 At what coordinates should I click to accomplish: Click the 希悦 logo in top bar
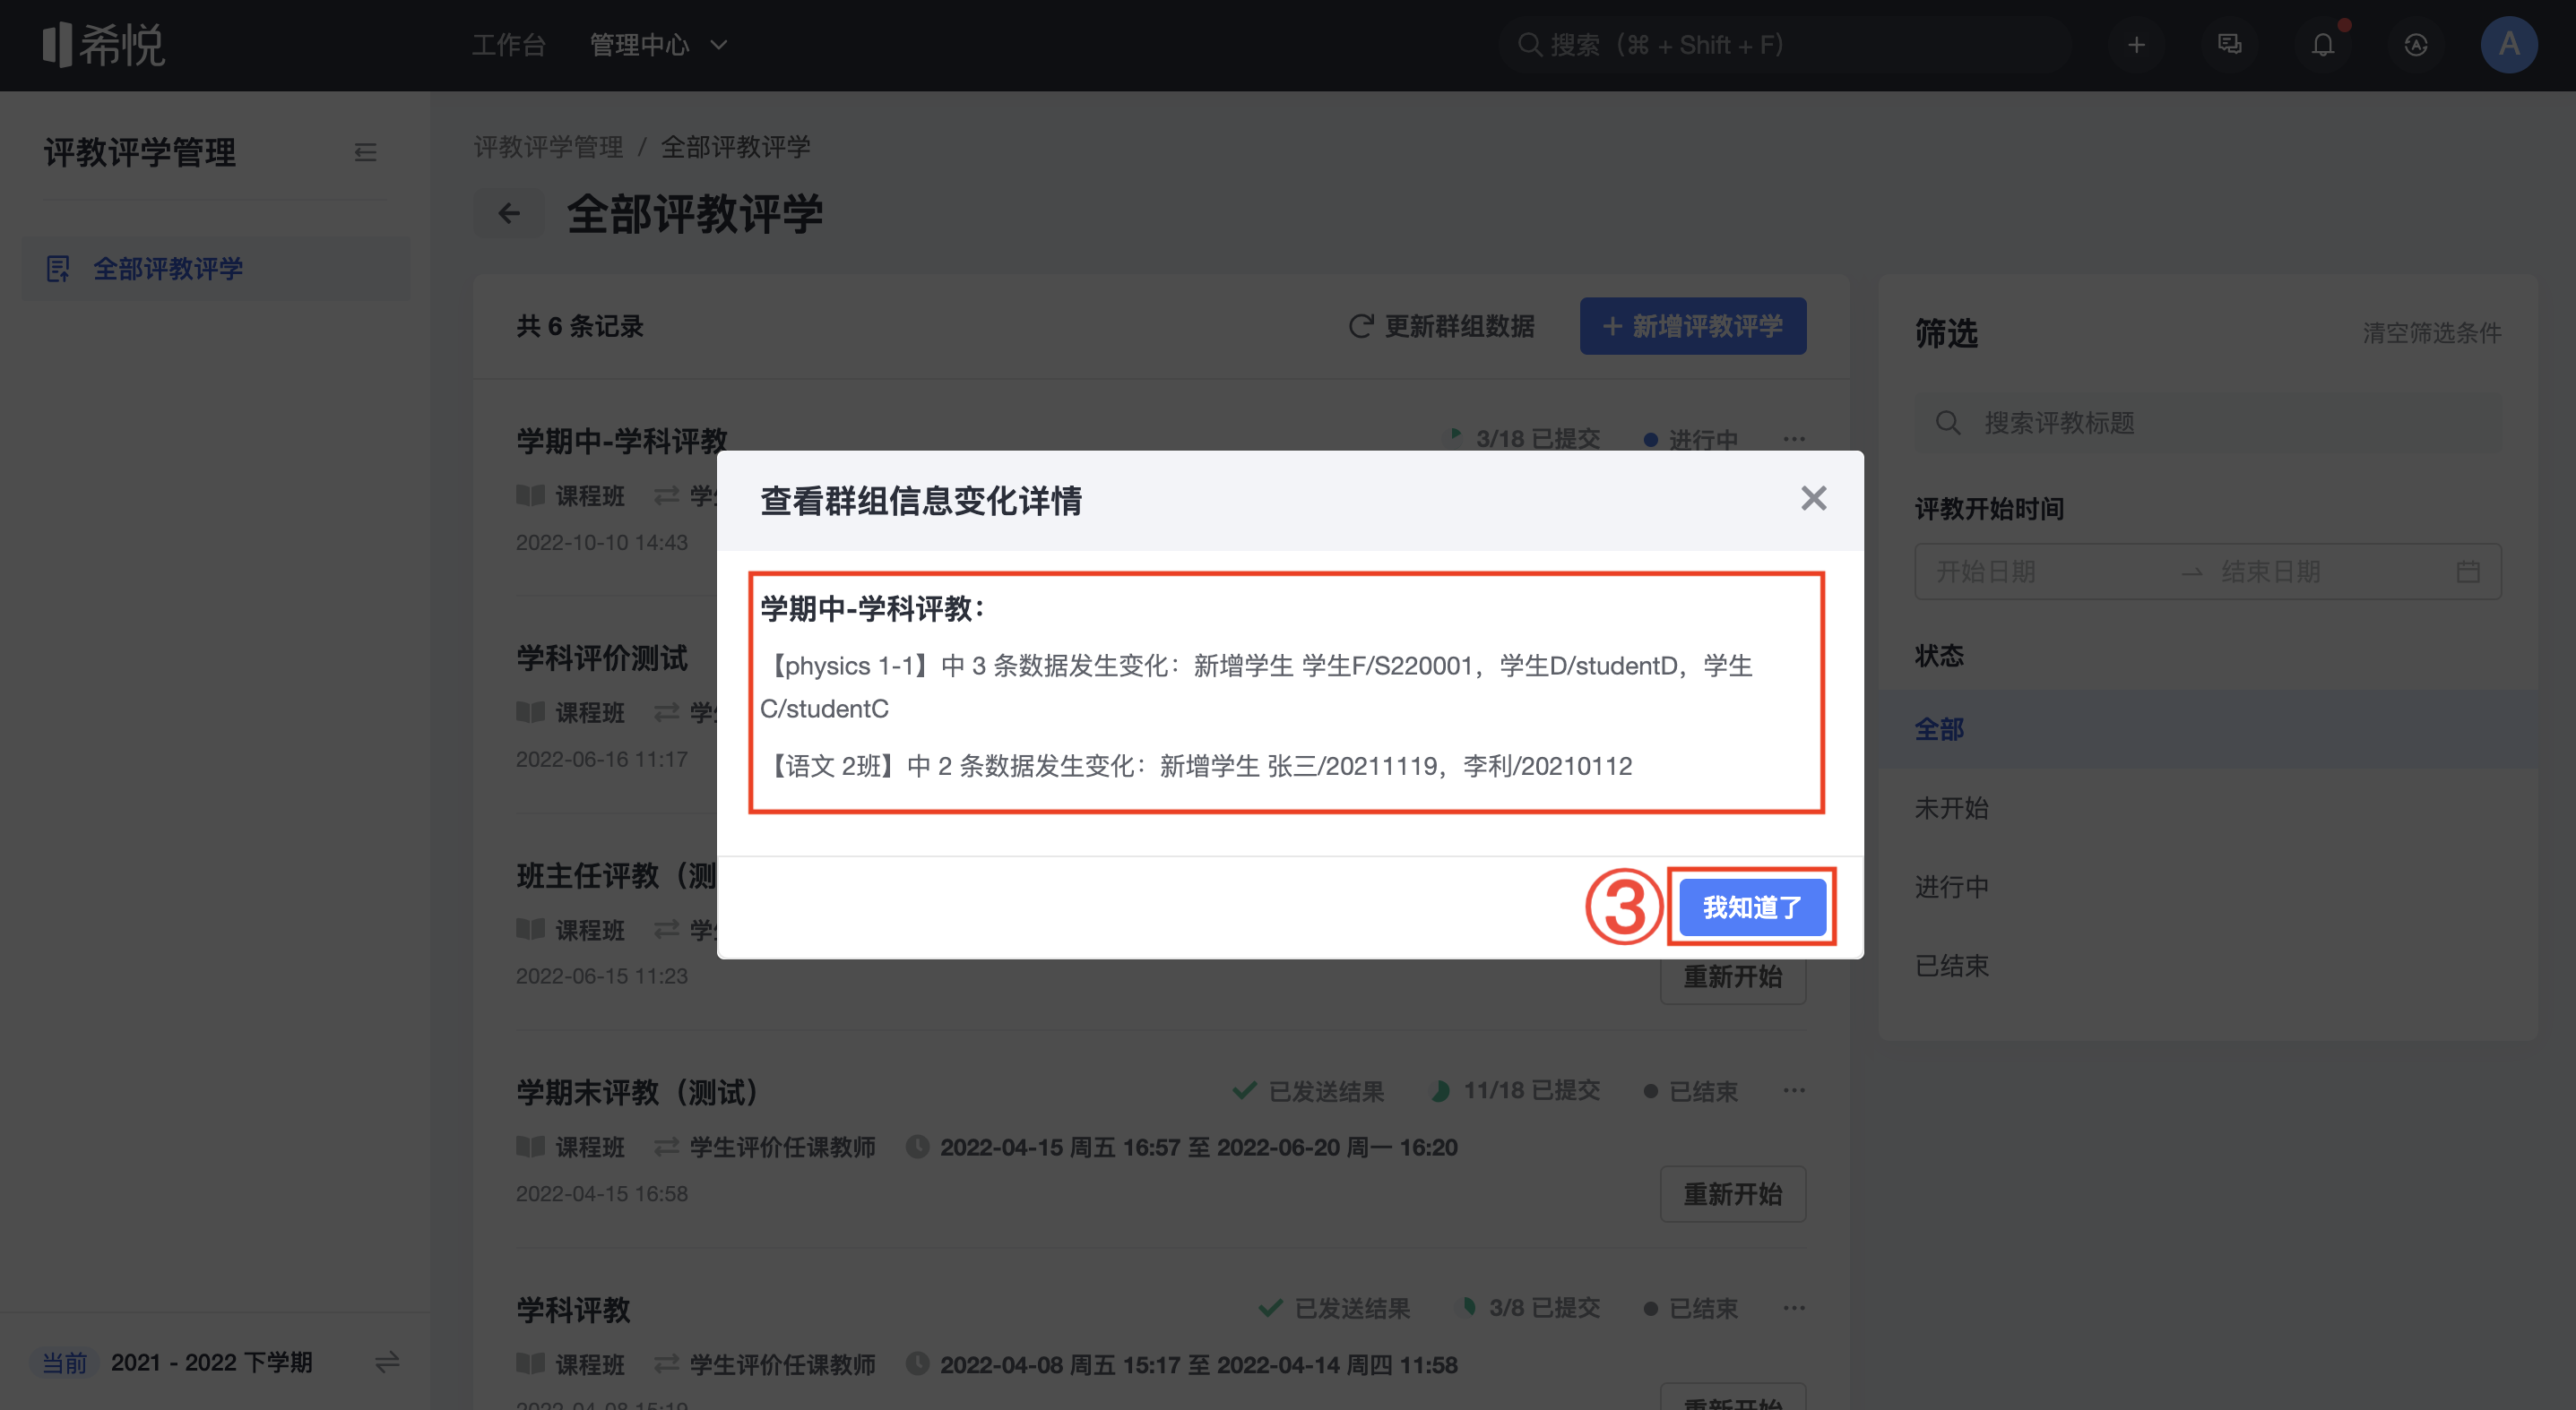pos(104,45)
